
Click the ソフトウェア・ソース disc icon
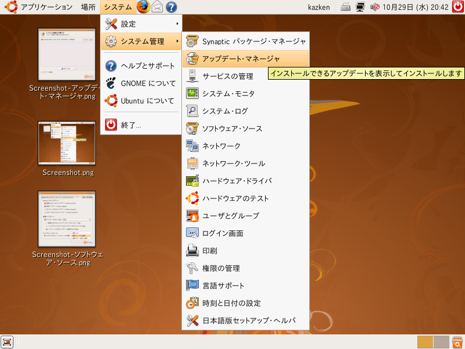coord(192,129)
